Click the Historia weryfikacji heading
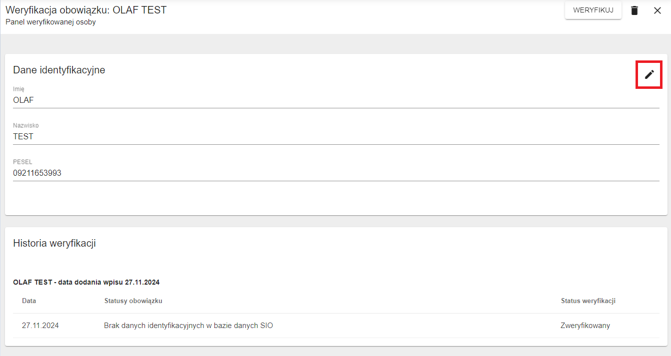The width and height of the screenshot is (671, 356). click(54, 243)
